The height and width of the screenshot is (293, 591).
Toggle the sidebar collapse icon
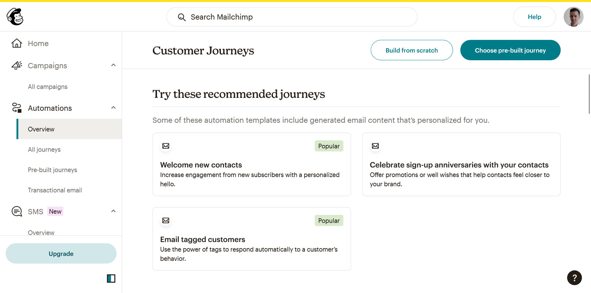pyautogui.click(x=111, y=279)
